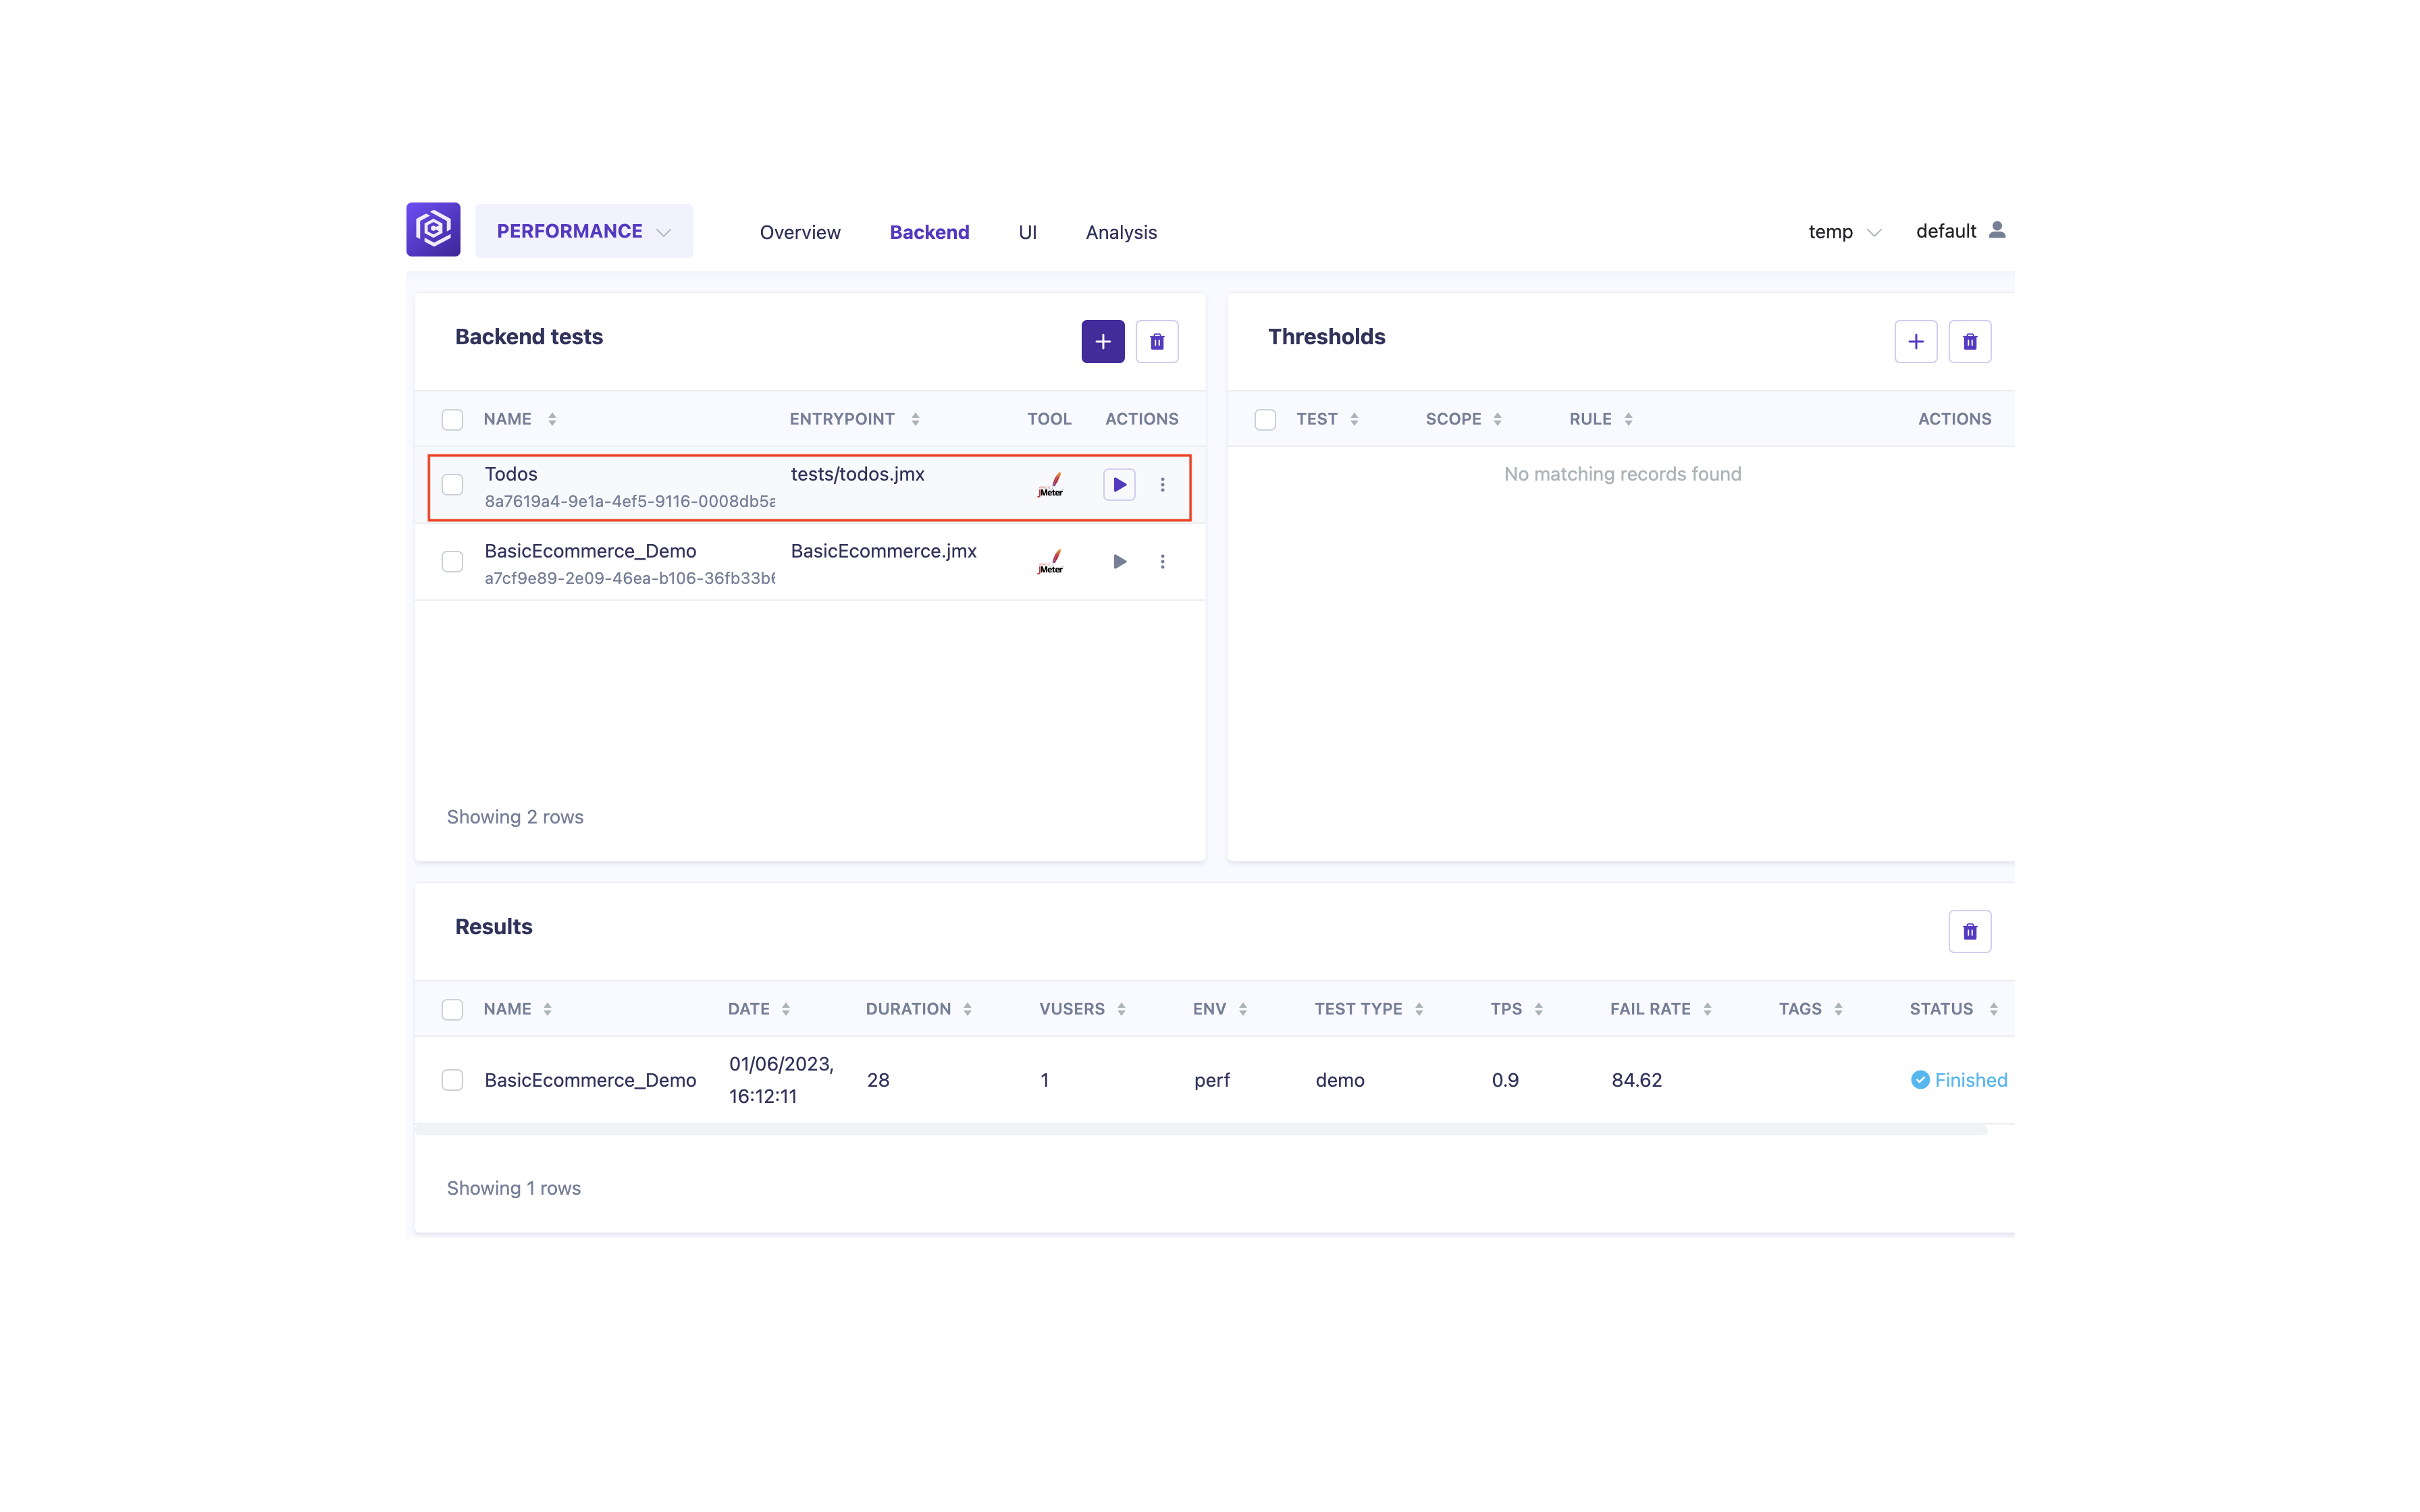The width and height of the screenshot is (2420, 1512).
Task: Open BasicEcommerce_Demo in Backend tests table
Action: tap(590, 551)
